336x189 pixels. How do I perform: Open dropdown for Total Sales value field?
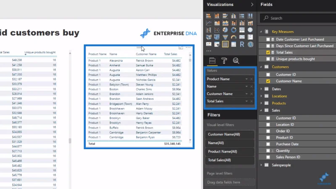point(247,101)
